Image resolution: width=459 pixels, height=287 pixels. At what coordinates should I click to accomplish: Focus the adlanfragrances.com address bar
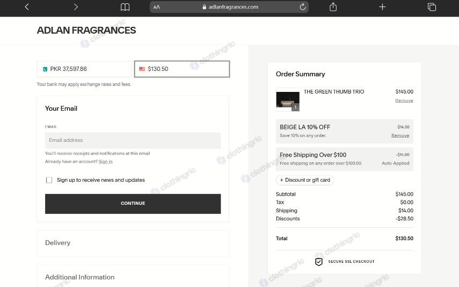point(229,7)
